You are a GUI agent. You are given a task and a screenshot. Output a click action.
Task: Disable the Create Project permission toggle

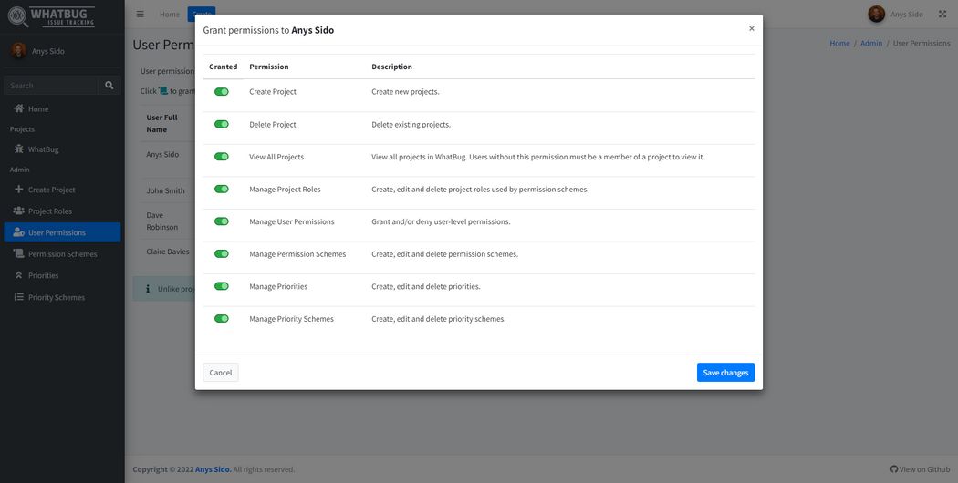(222, 91)
